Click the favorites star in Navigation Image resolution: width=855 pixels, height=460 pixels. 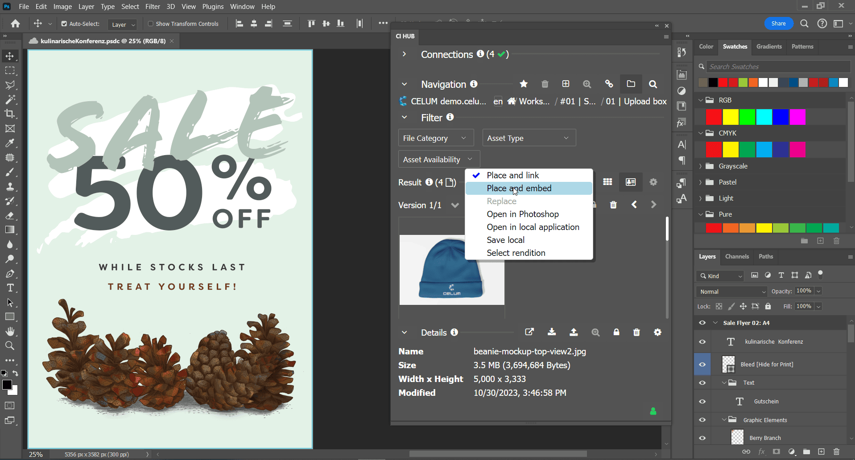coord(524,84)
